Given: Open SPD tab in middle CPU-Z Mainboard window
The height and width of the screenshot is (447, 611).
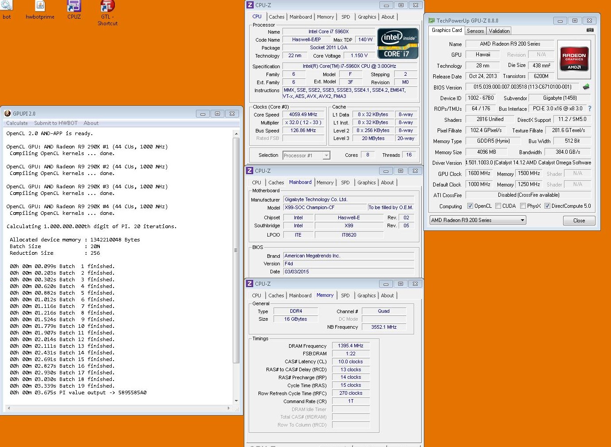Looking at the screenshot, I should 345,183.
